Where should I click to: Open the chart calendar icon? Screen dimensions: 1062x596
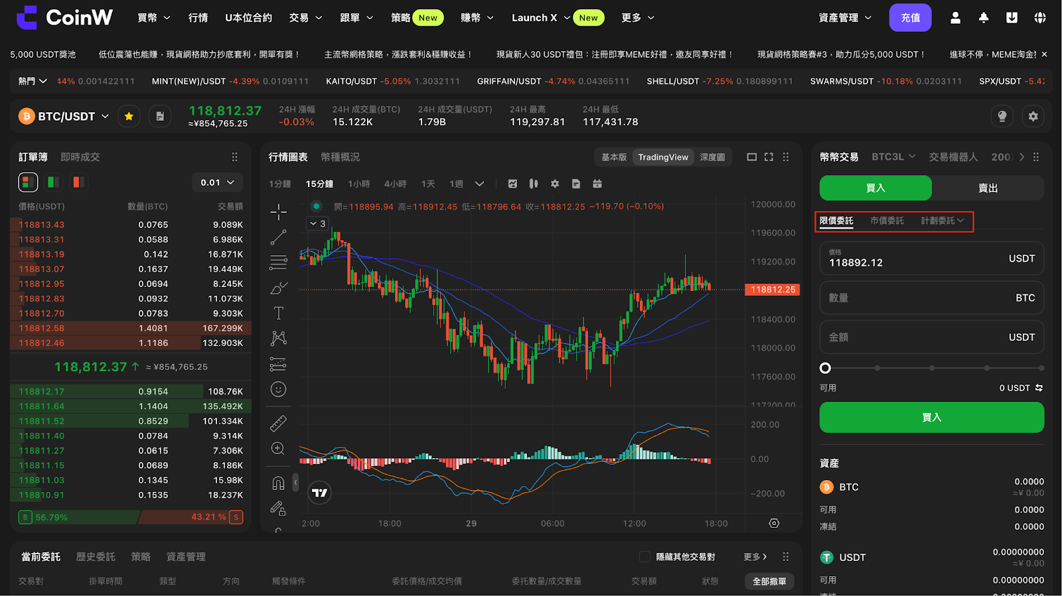[597, 184]
